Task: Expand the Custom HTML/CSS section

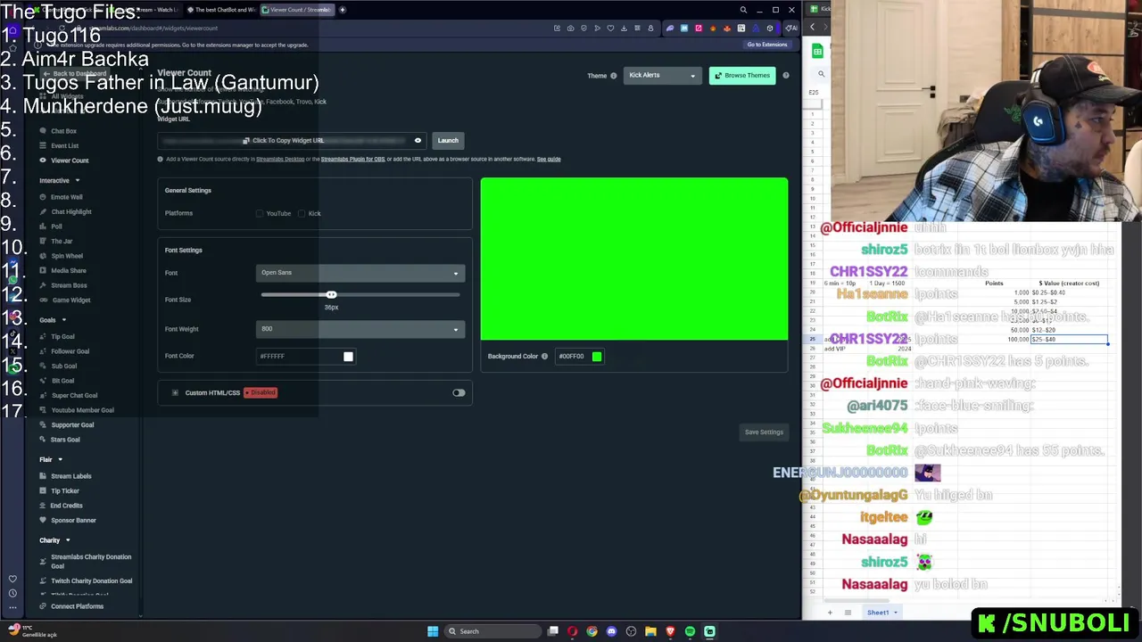Action: [175, 392]
